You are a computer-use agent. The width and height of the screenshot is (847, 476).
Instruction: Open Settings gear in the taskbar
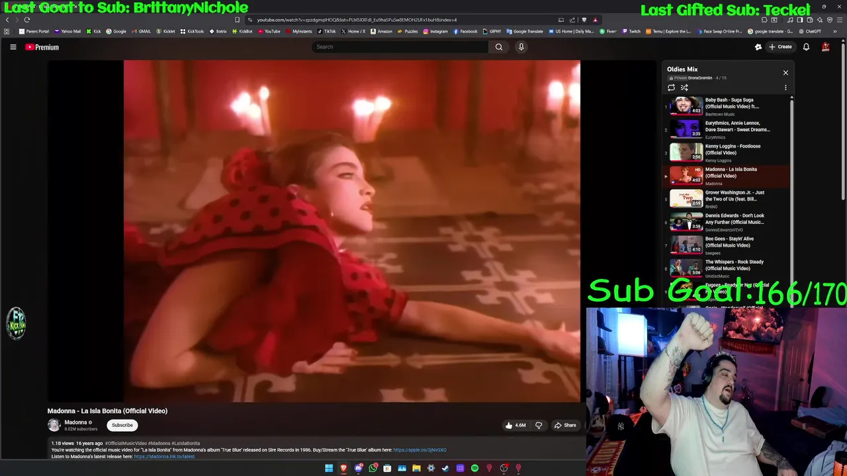click(x=431, y=468)
